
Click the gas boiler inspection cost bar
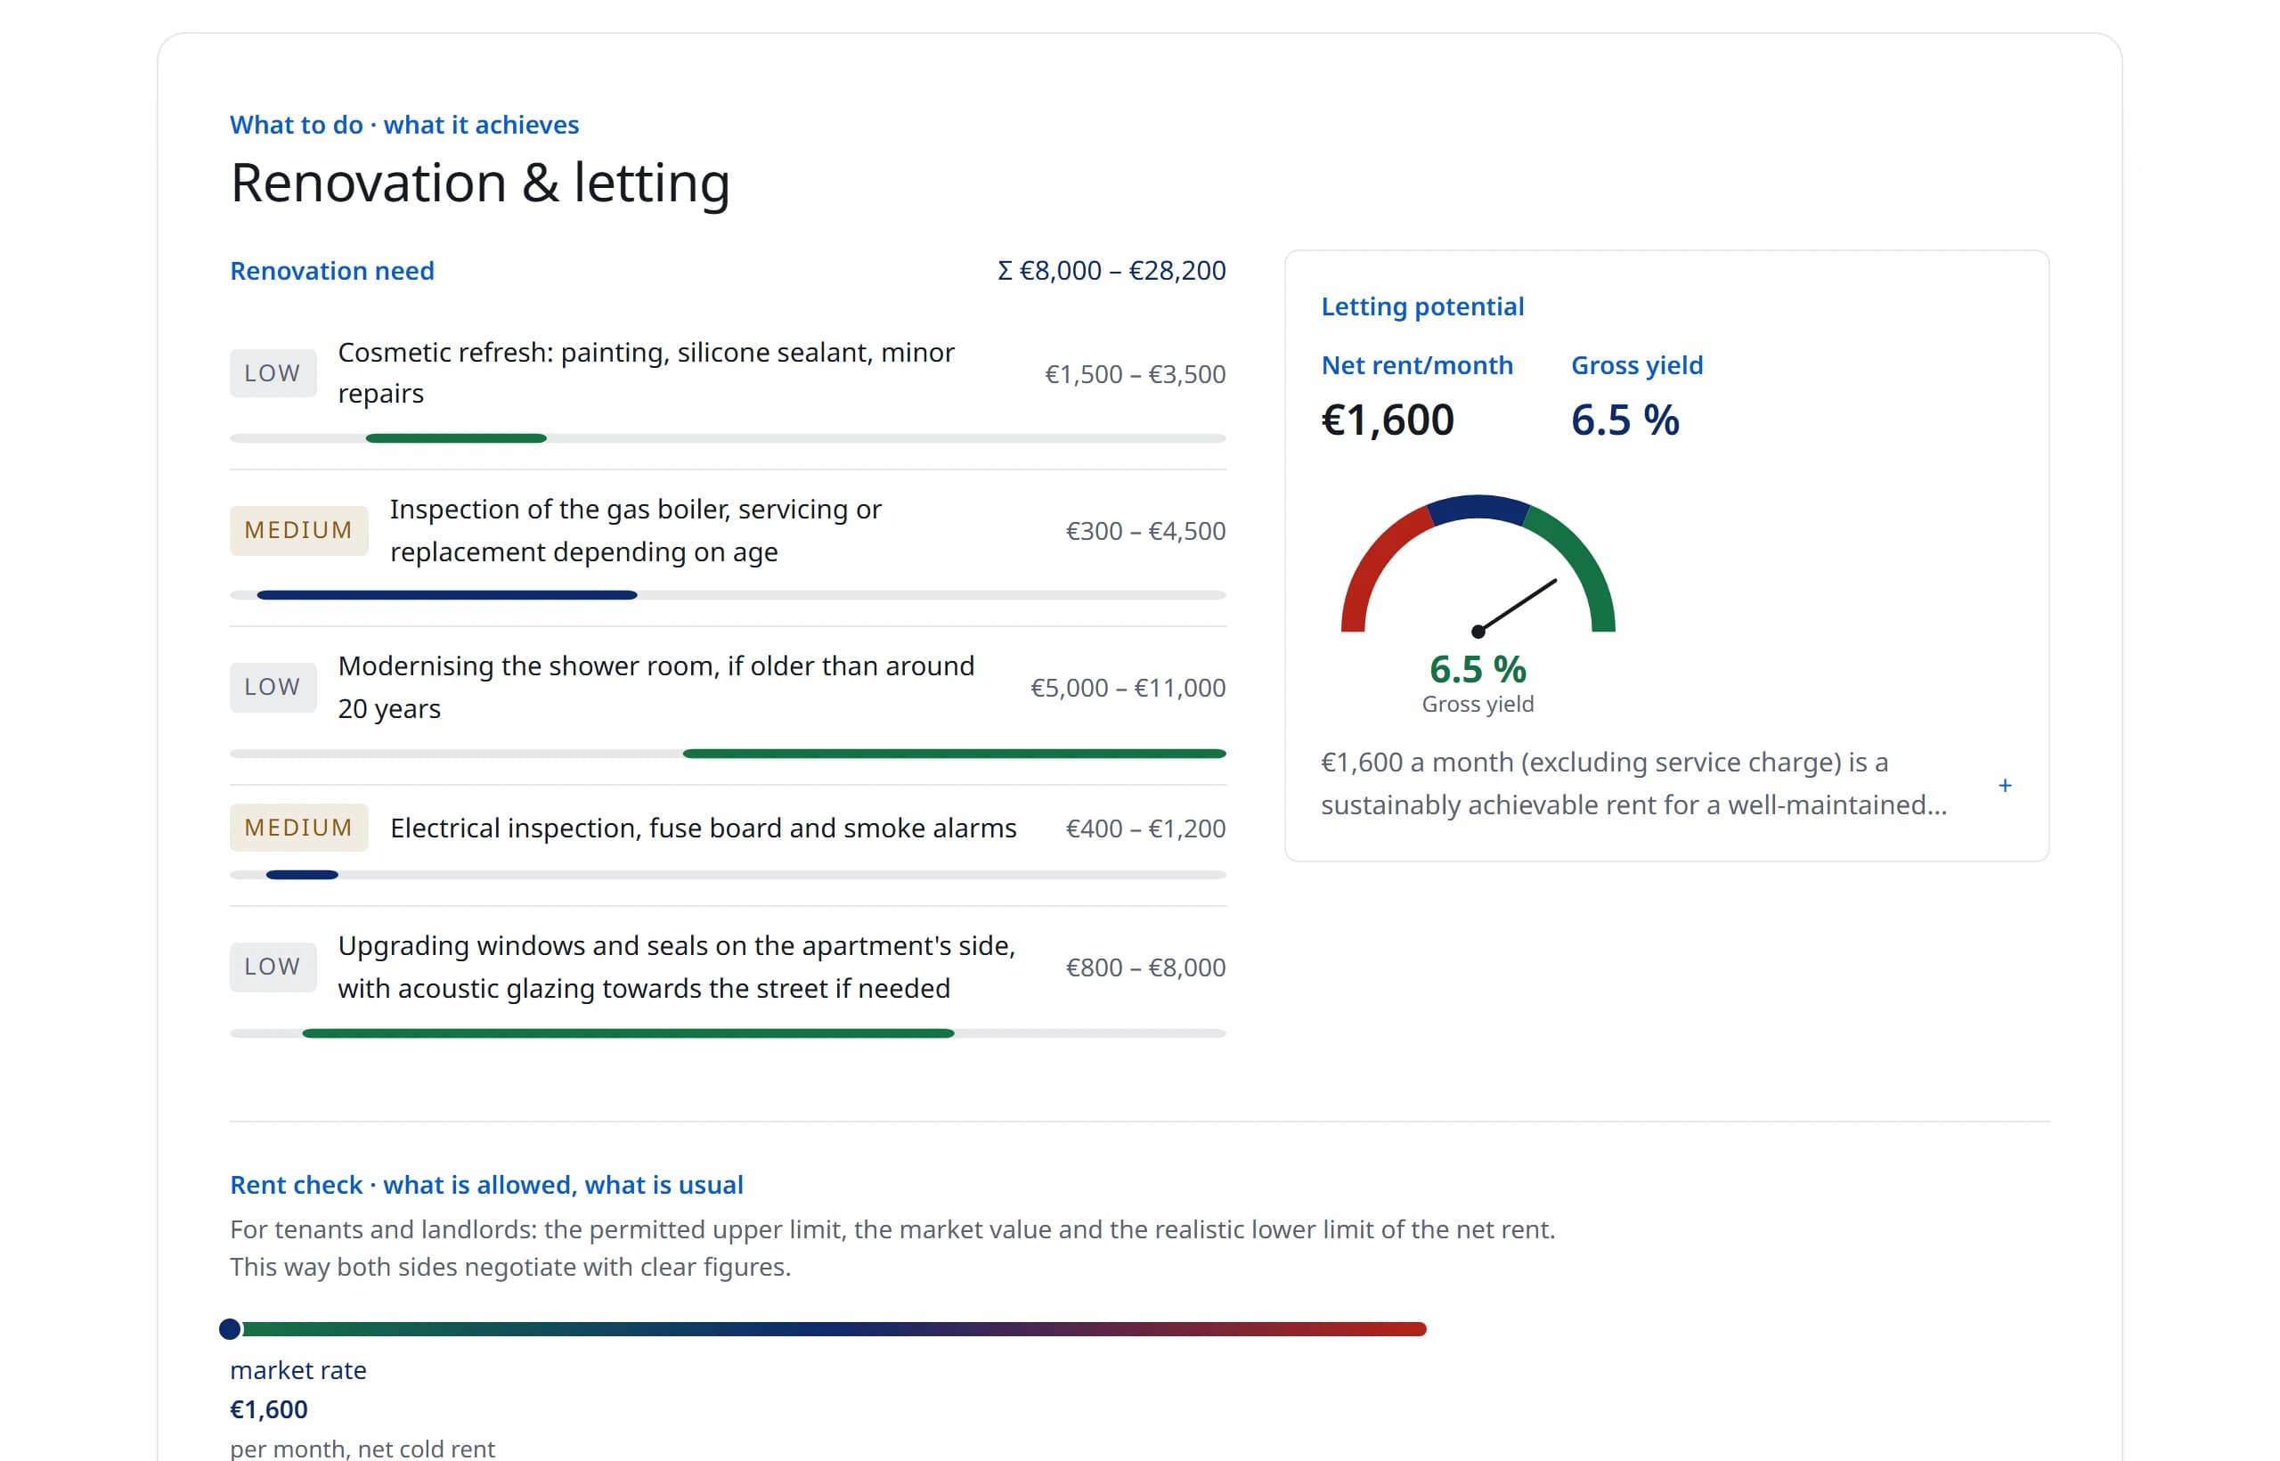(x=728, y=595)
